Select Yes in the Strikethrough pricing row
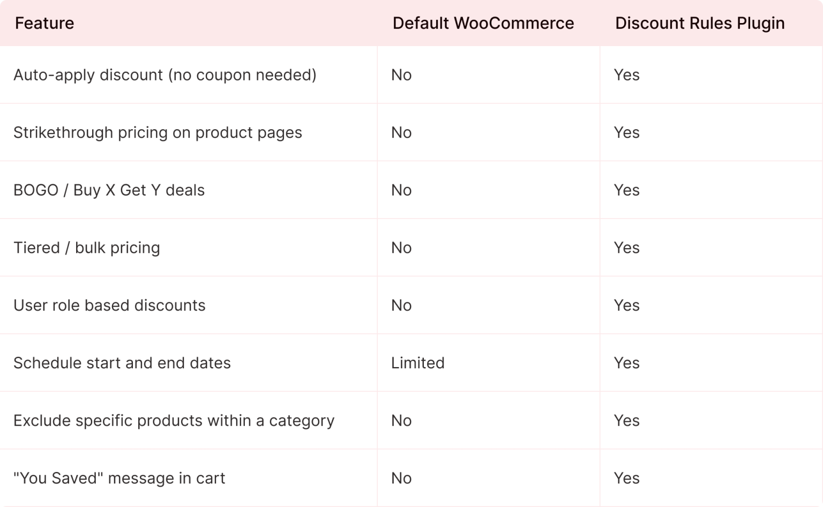Screen dimensions: 823x507 pos(626,132)
